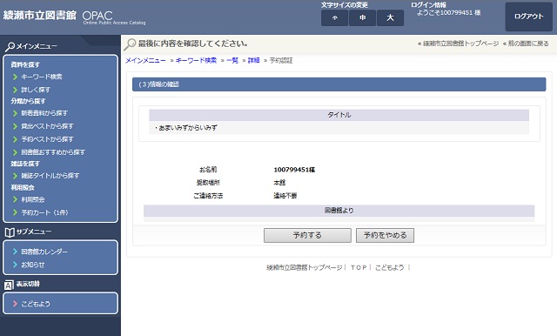Open 詳しく探す in the sidebar

click(x=36, y=90)
